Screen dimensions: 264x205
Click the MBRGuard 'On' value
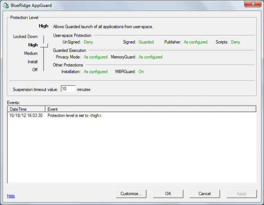[x=141, y=72]
